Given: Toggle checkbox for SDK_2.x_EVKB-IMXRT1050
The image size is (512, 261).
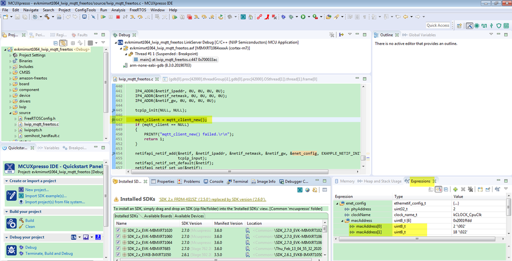Looking at the screenshot, I should [x=118, y=254].
